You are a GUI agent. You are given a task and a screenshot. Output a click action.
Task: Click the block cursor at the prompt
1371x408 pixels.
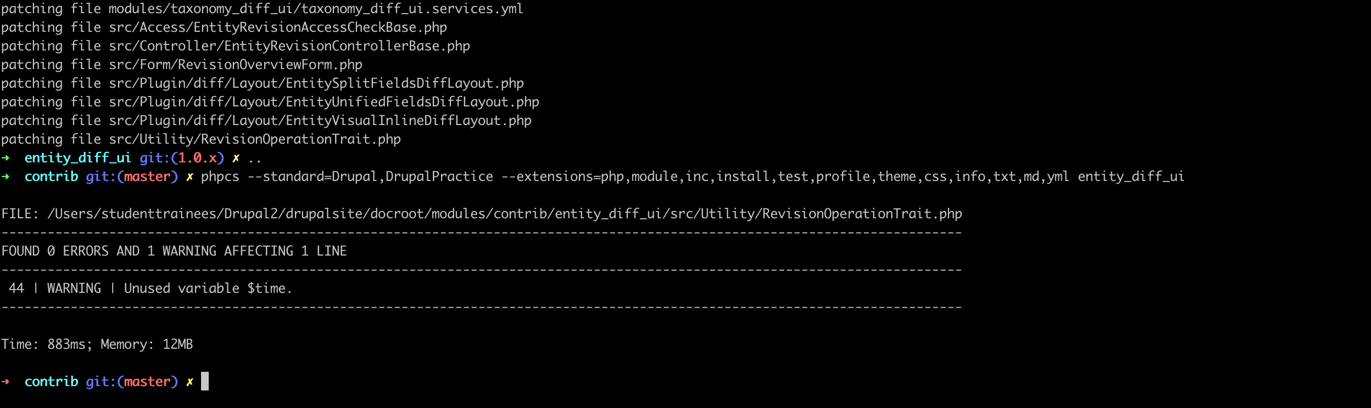[205, 381]
